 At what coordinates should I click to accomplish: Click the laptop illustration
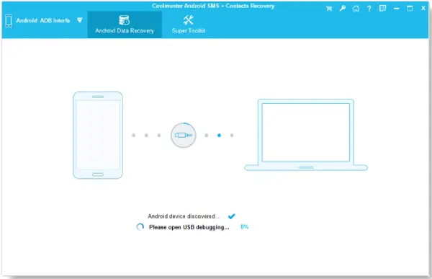point(306,135)
